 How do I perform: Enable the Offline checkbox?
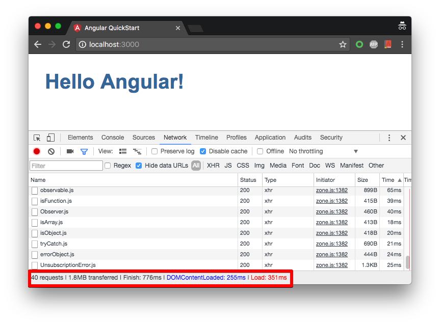click(260, 151)
